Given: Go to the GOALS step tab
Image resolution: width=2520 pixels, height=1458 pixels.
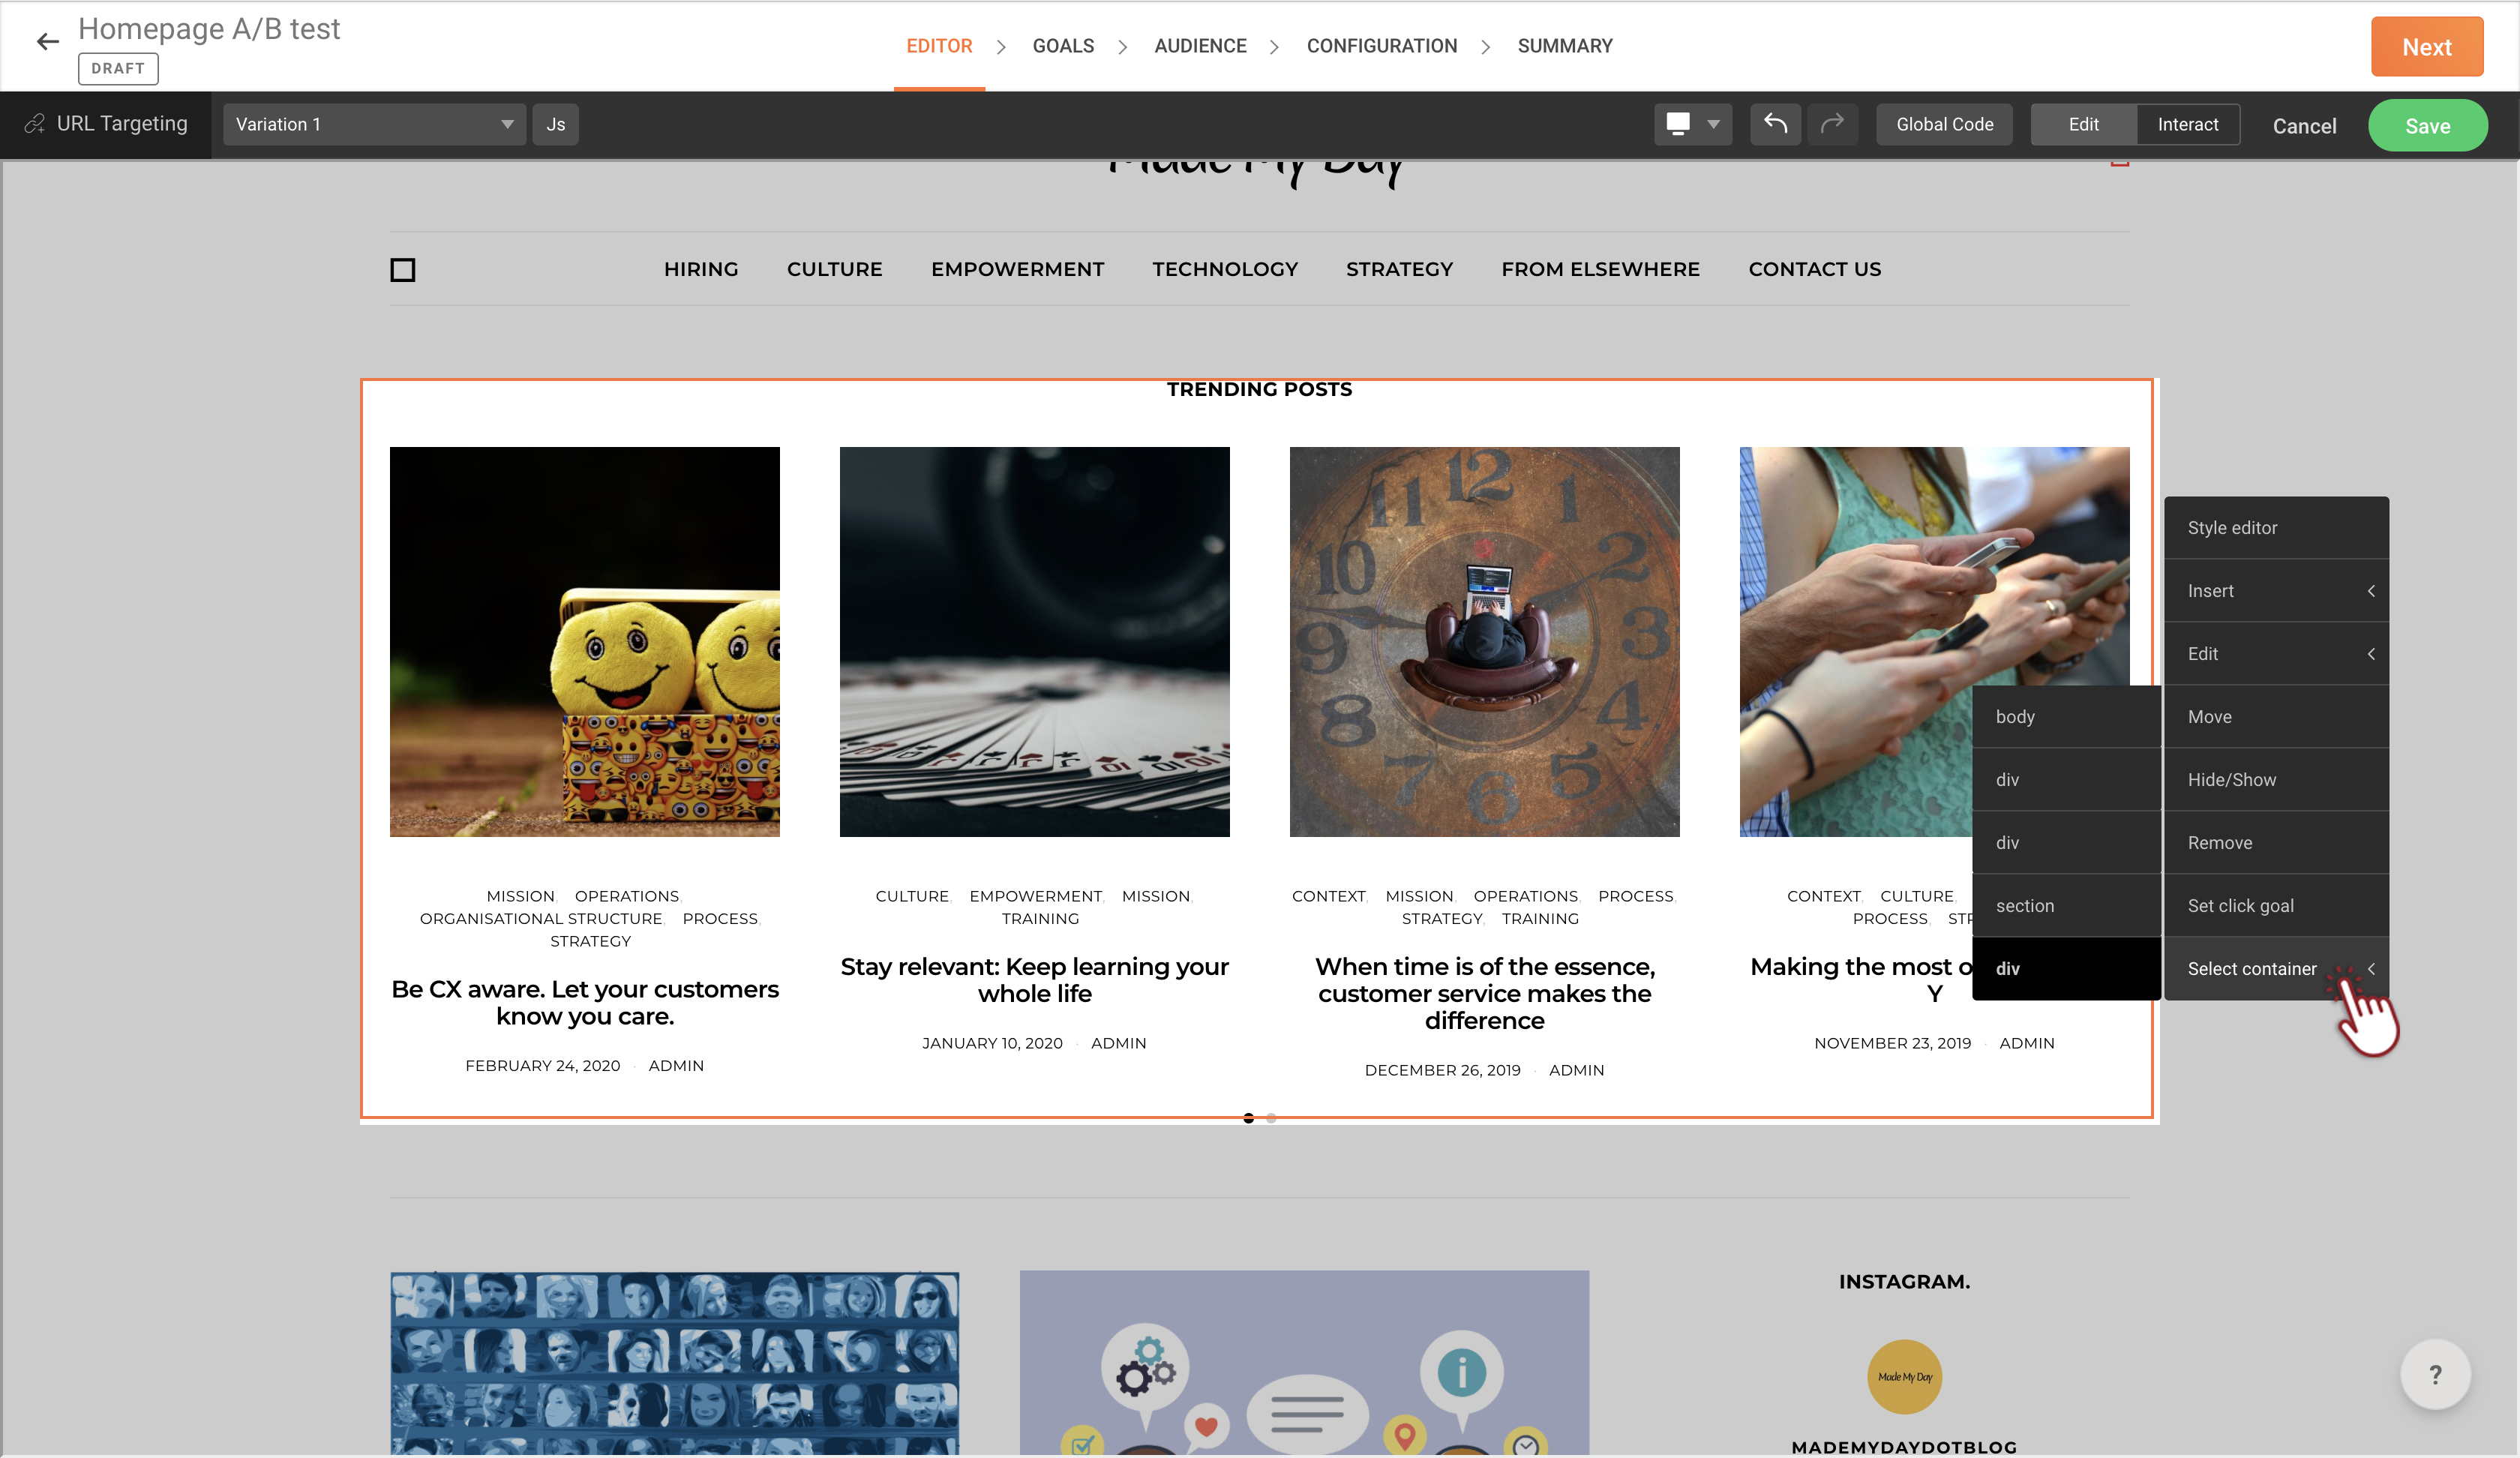Looking at the screenshot, I should [x=1063, y=46].
